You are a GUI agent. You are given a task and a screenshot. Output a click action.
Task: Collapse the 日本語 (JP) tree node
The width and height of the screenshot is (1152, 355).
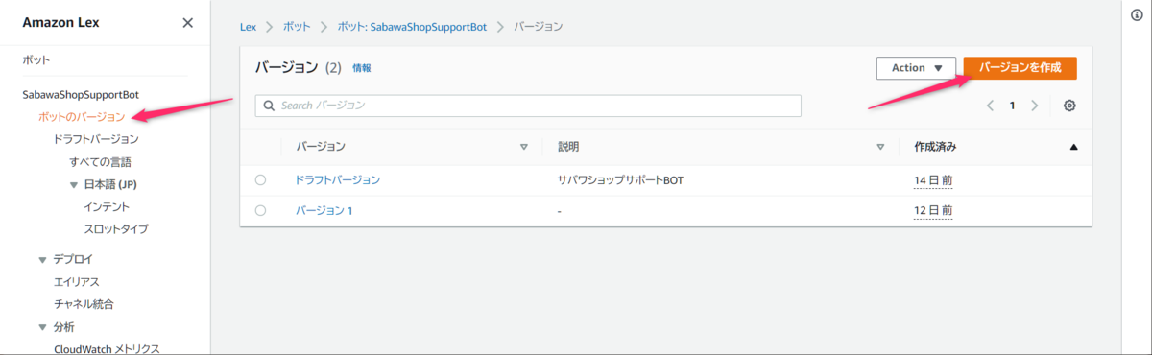click(x=74, y=184)
